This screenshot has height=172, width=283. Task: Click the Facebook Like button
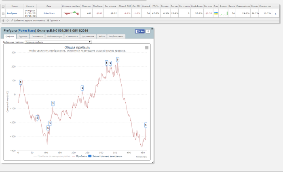coord(139,31)
